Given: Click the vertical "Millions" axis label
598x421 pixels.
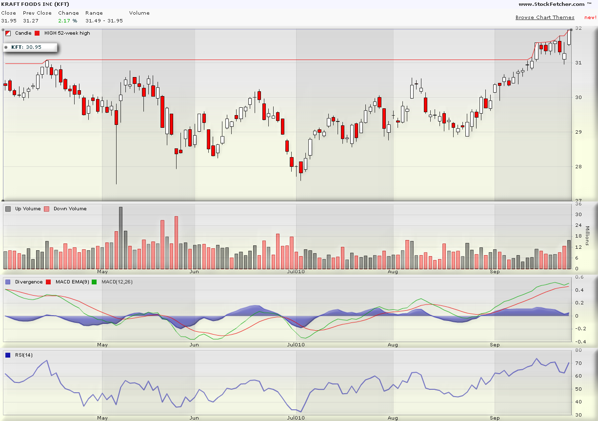Looking at the screenshot, I should pyautogui.click(x=587, y=236).
